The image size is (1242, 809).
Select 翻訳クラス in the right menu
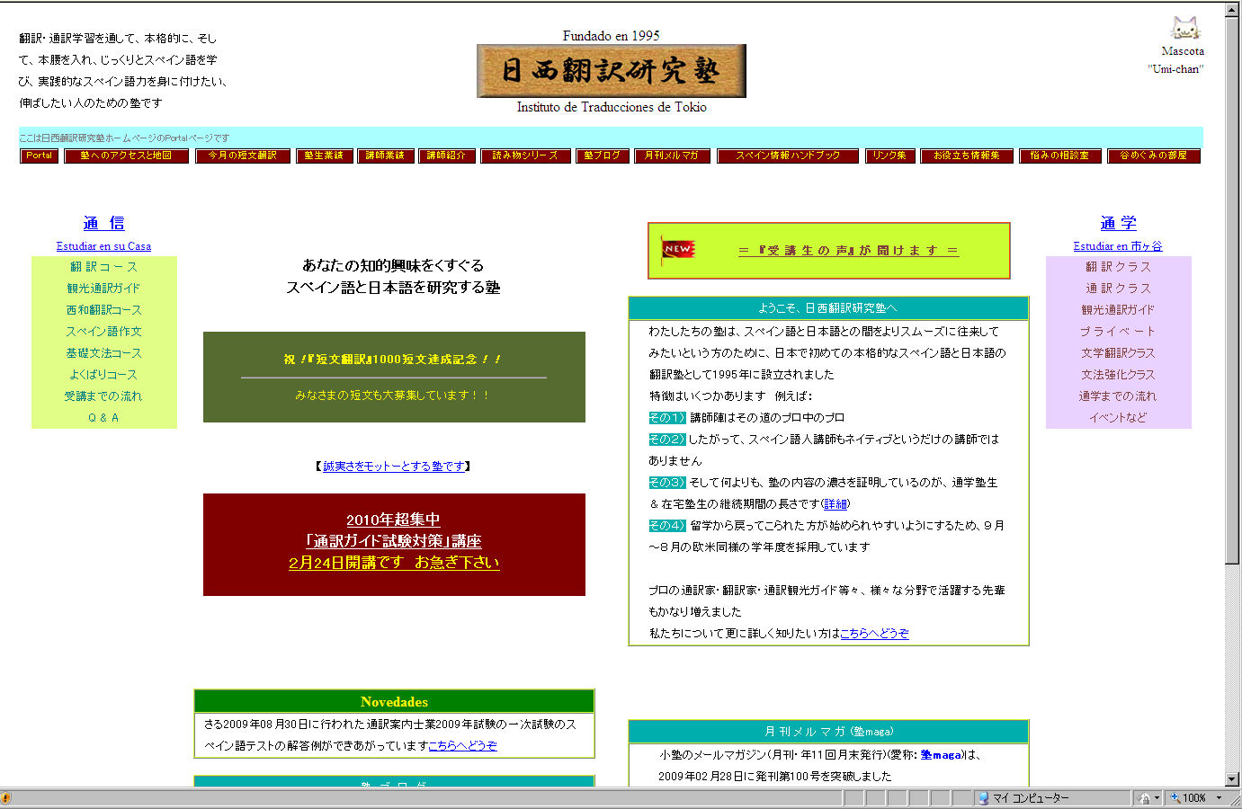tap(1118, 267)
